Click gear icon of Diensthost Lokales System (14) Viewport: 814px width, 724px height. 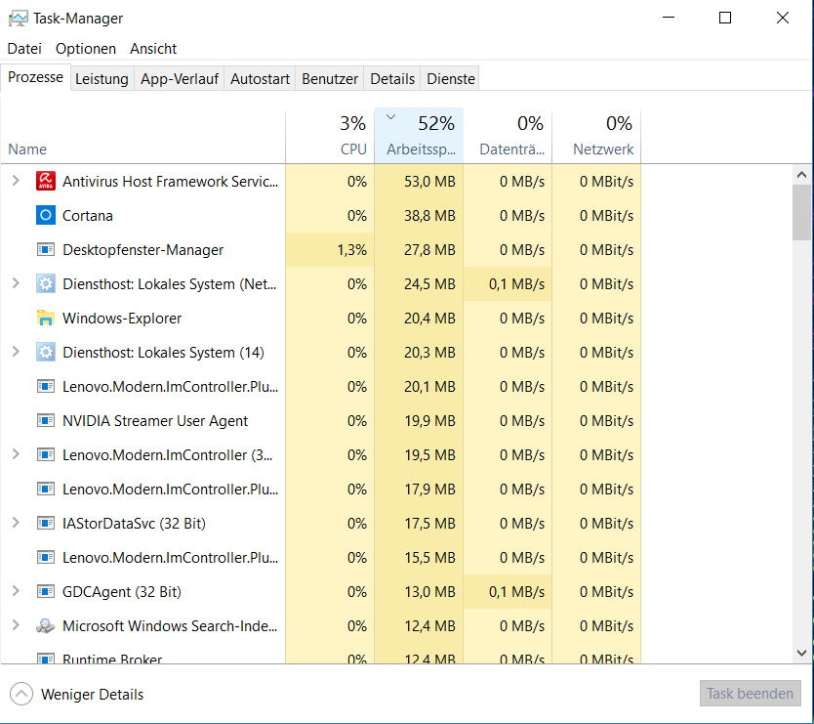[x=46, y=353]
